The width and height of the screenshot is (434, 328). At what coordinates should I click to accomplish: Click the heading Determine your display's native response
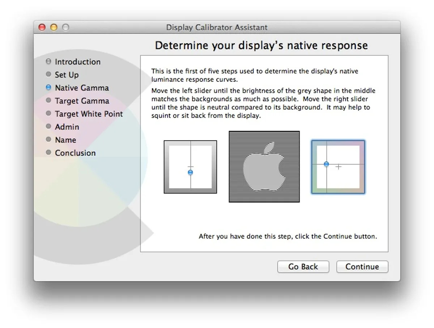(x=261, y=46)
